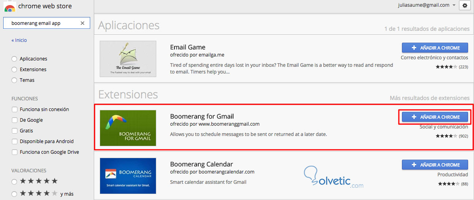Clear the search box with the X icon
This screenshot has width=474, height=200.
[83, 23]
